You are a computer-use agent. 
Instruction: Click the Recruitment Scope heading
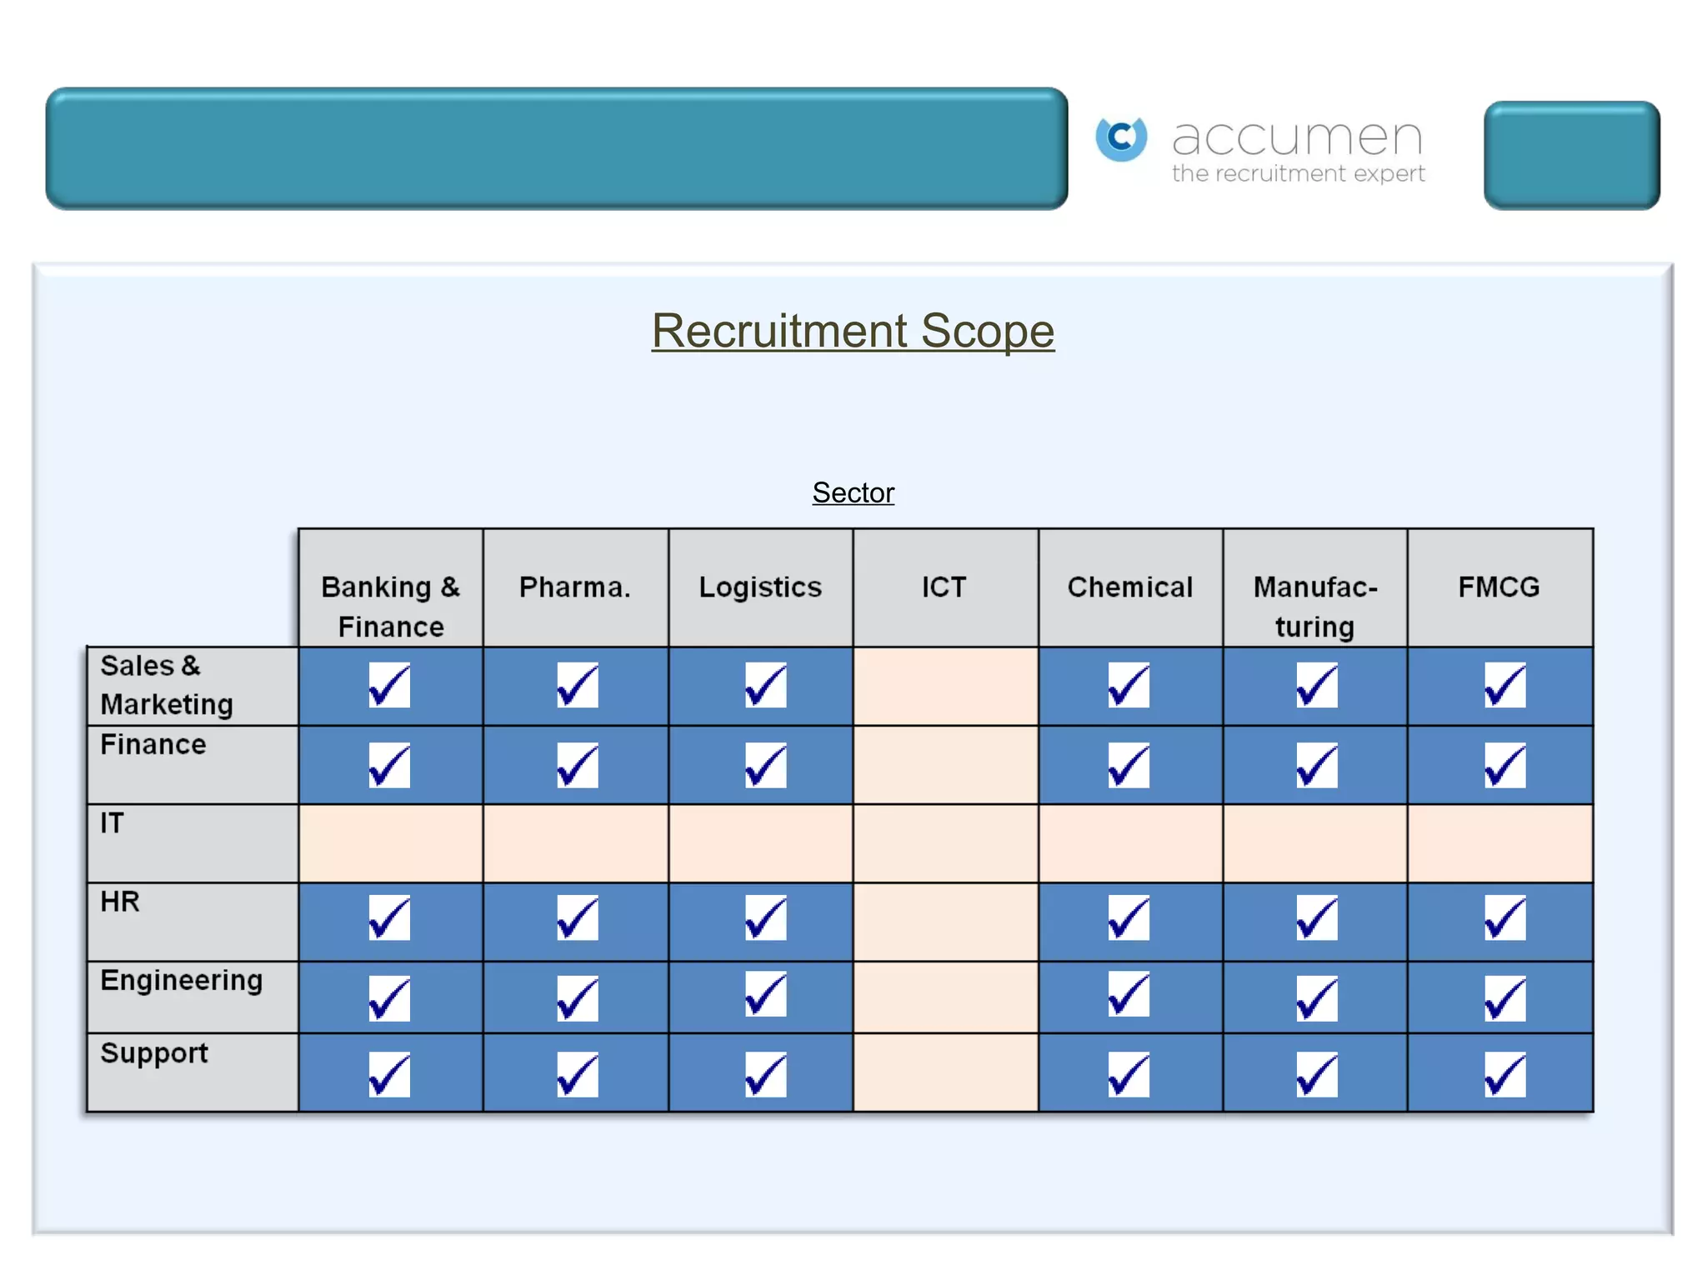pyautogui.click(x=853, y=331)
